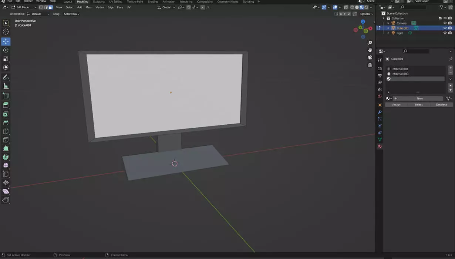The height and width of the screenshot is (259, 455).
Task: Expand the Camera item in outliner
Action: tap(388, 23)
